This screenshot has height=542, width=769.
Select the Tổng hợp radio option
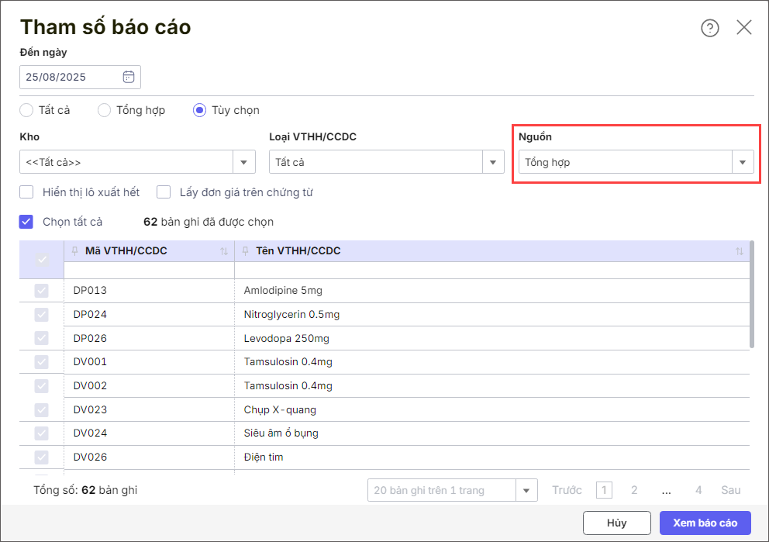coord(105,110)
